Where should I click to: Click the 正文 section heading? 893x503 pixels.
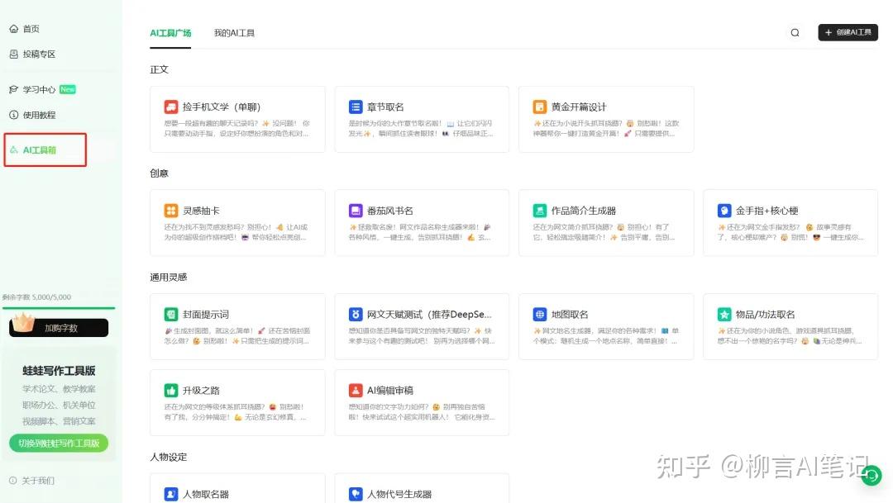(159, 69)
